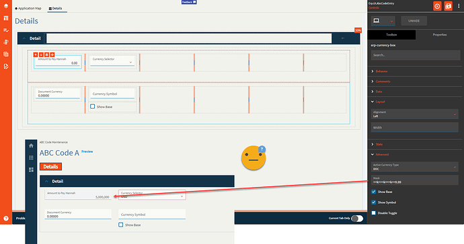464x244 pixels.
Task: Open the table layout icon in orange sidebar
Action: coord(6,18)
